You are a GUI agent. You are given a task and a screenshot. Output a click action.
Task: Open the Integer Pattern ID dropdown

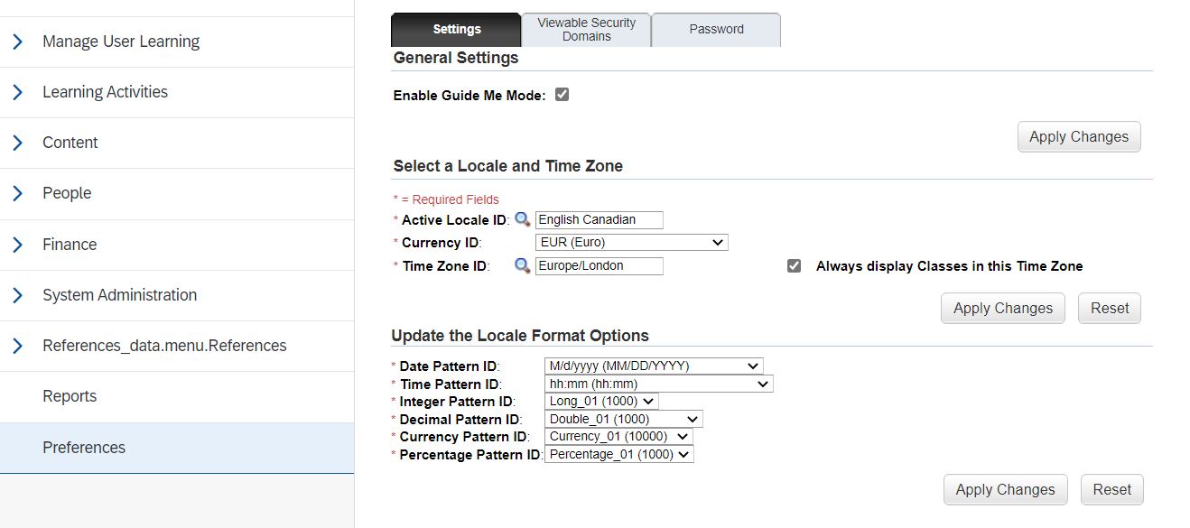602,401
